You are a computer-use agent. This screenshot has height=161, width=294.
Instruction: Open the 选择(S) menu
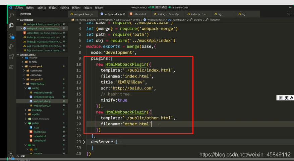(x=42, y=8)
